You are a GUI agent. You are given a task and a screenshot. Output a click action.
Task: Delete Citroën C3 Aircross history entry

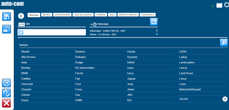[157, 34]
